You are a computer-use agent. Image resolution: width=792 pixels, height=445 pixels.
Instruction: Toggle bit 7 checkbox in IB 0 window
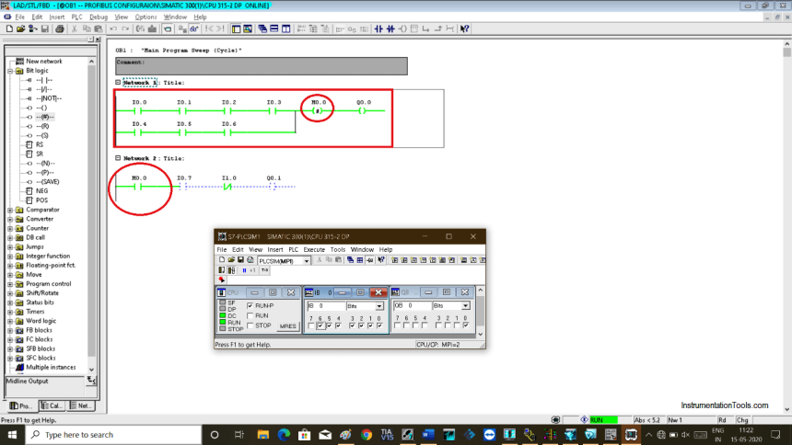[x=310, y=325]
